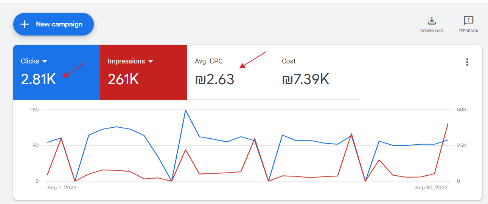Expand the Impressions metric dropdown arrow
Viewport: 488px width, 204px height.
click(151, 61)
